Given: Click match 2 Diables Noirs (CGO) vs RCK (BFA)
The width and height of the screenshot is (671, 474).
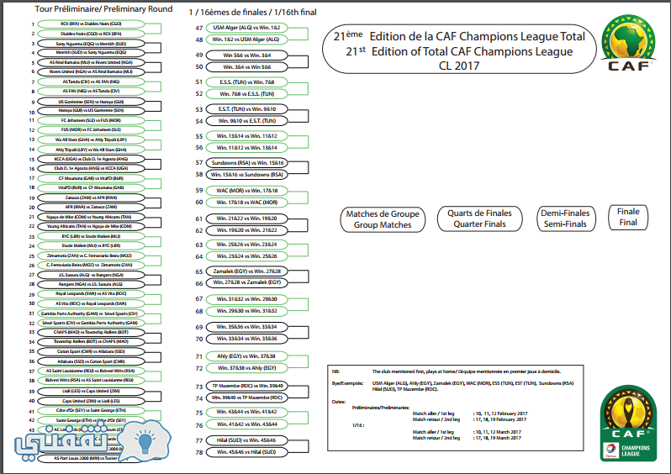Looking at the screenshot, I should point(91,34).
